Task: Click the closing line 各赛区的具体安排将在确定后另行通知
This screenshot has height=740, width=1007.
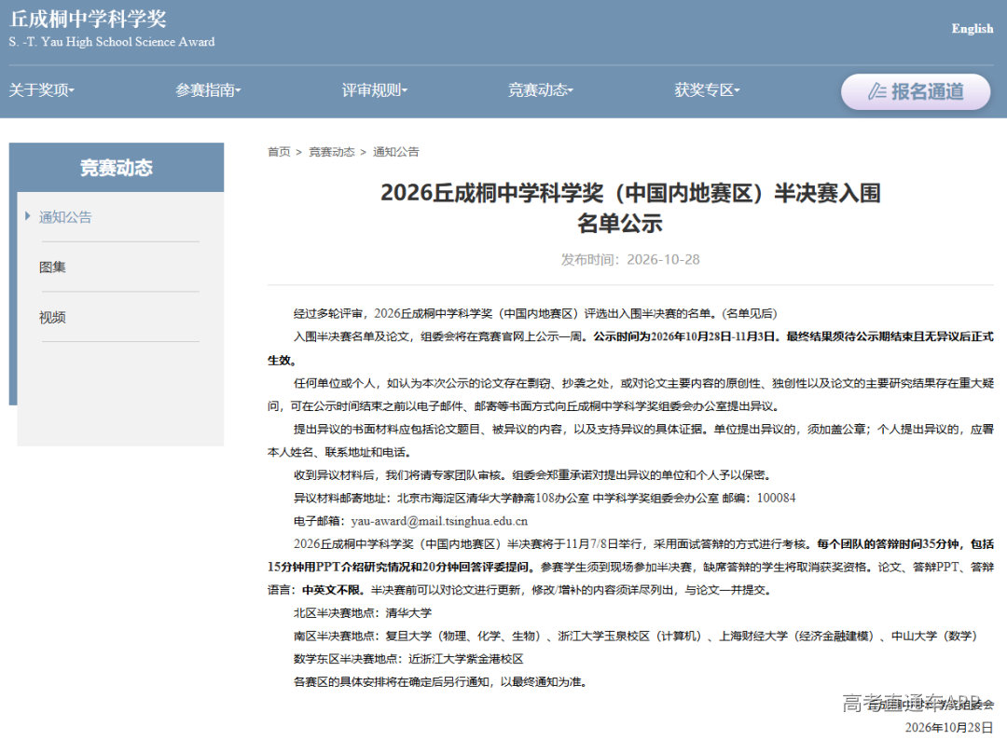Action: (x=441, y=682)
